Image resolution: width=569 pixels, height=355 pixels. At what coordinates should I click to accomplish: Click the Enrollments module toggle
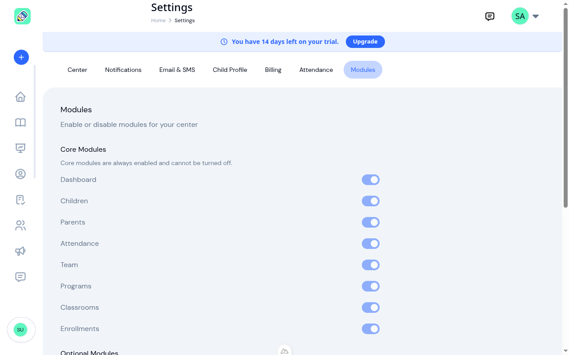coord(371,329)
